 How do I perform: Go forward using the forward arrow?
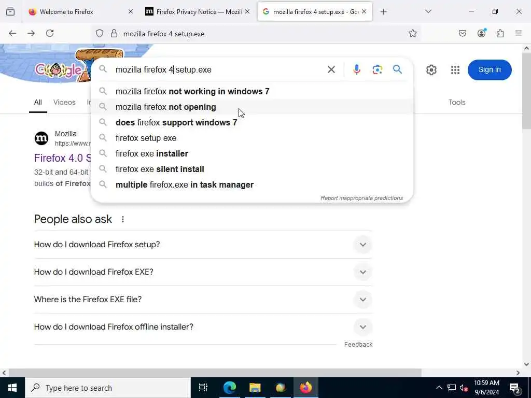31,33
